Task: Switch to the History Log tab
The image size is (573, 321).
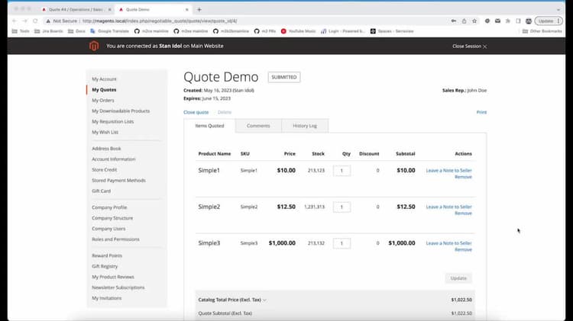Action: click(x=305, y=126)
